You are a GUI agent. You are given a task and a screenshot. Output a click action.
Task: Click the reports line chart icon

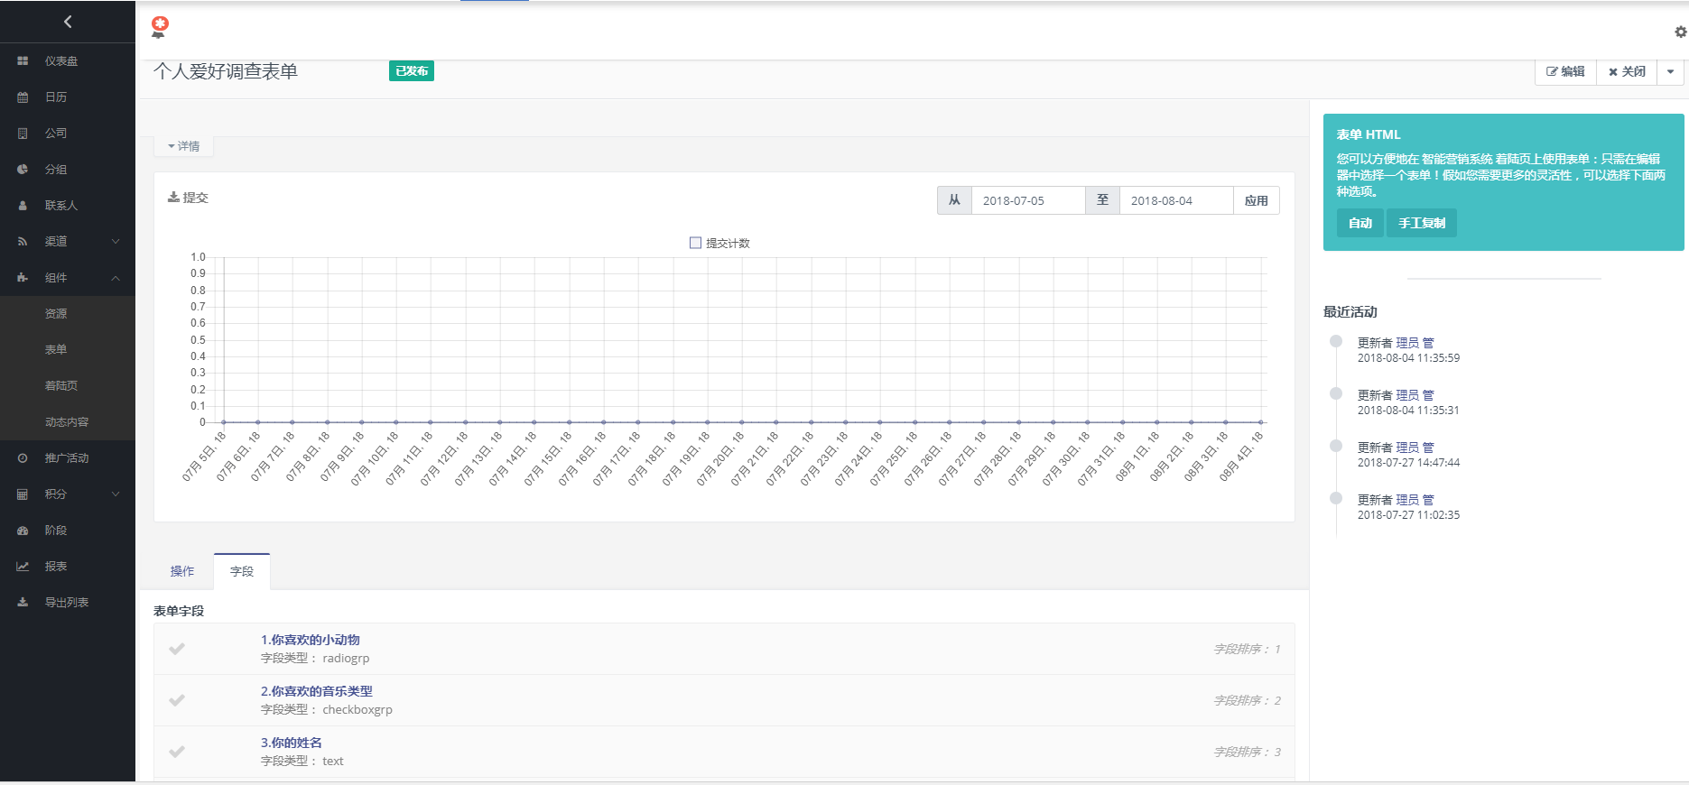click(23, 567)
